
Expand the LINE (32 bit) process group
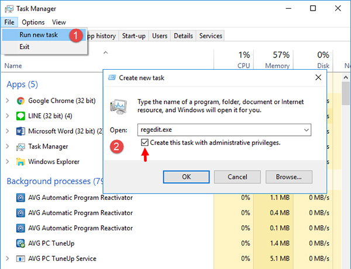click(8, 115)
